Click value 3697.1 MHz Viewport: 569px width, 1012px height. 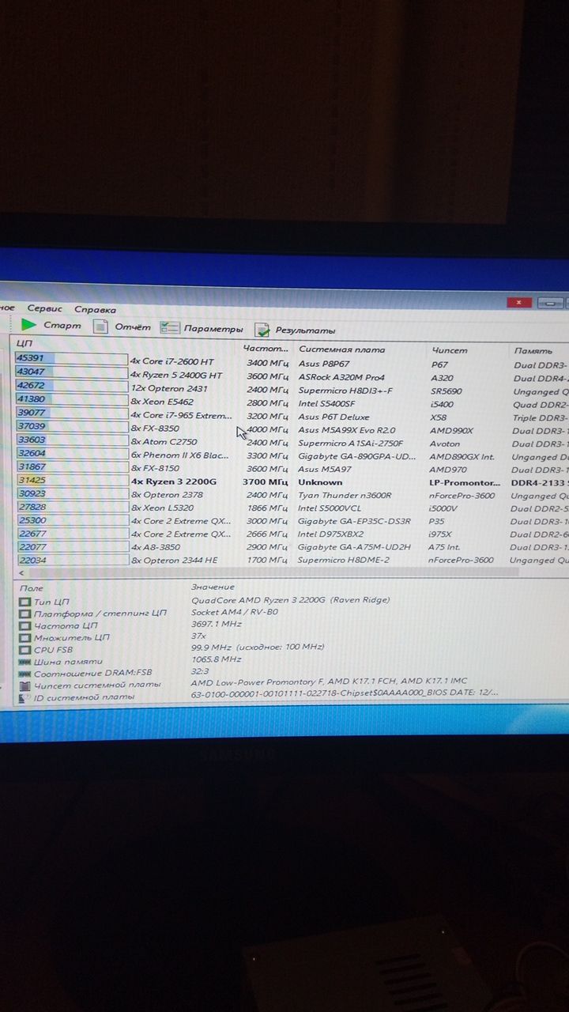coord(217,624)
